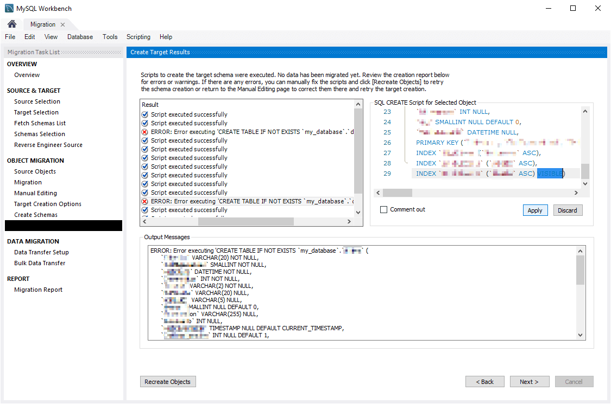Open the View menu
The image size is (611, 404).
point(51,36)
